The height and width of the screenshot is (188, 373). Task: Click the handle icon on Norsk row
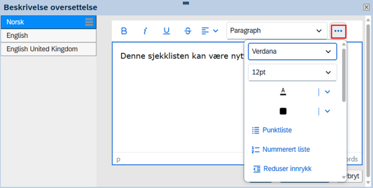pos(89,22)
